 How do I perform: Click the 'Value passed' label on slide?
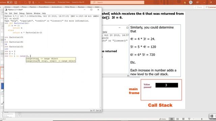click(x=147, y=86)
